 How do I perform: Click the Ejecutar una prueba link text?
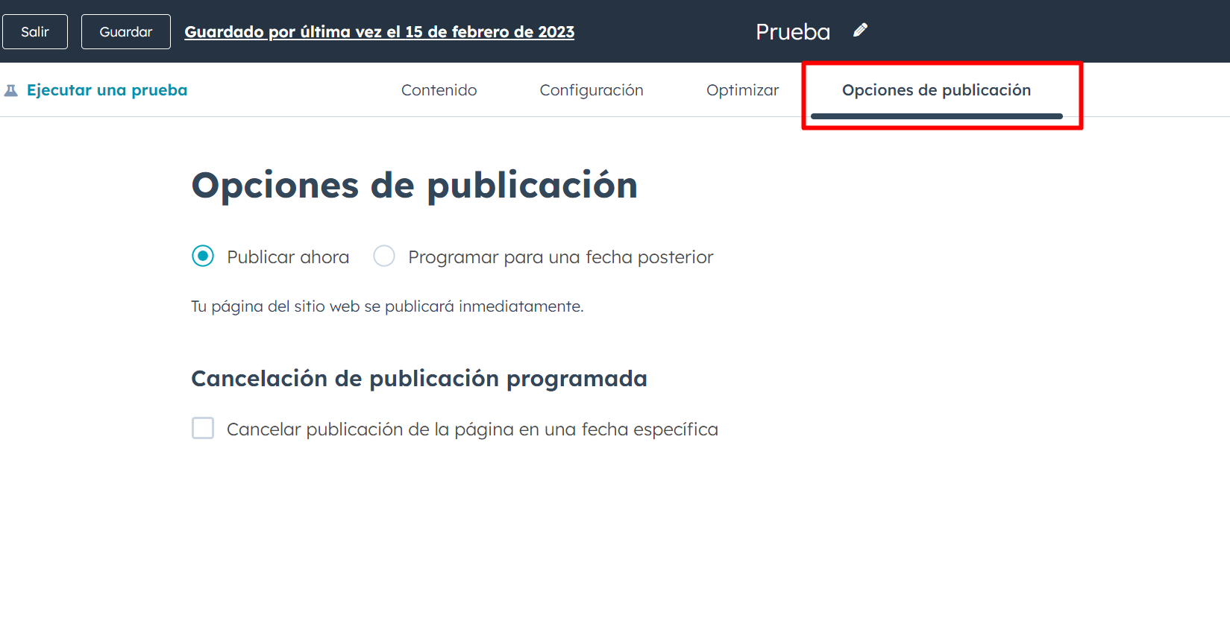[107, 90]
